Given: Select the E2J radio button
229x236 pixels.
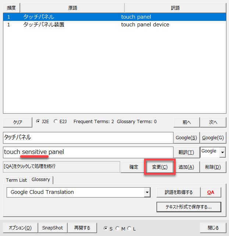Looking at the screenshot, I should click(x=56, y=122).
